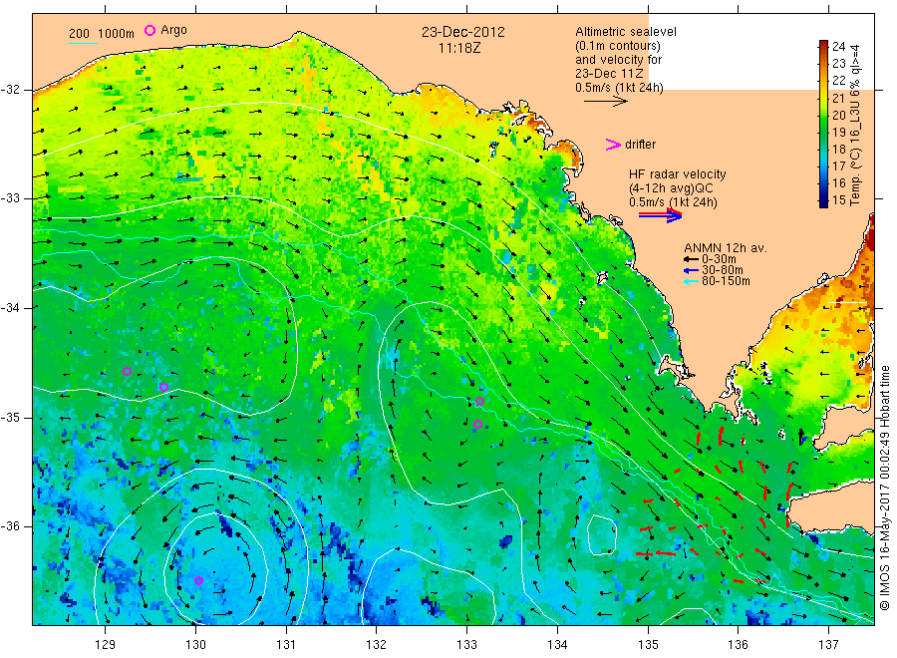
Task: Click the Argo float marker inside cold eddy near 130°E
Action: click(x=198, y=581)
